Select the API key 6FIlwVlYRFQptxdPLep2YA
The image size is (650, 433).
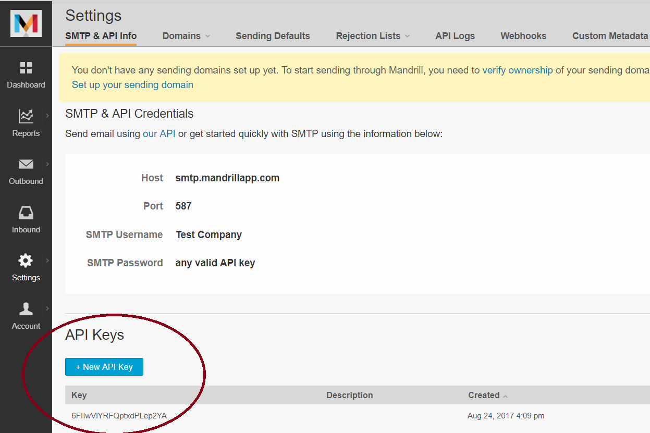[119, 416]
